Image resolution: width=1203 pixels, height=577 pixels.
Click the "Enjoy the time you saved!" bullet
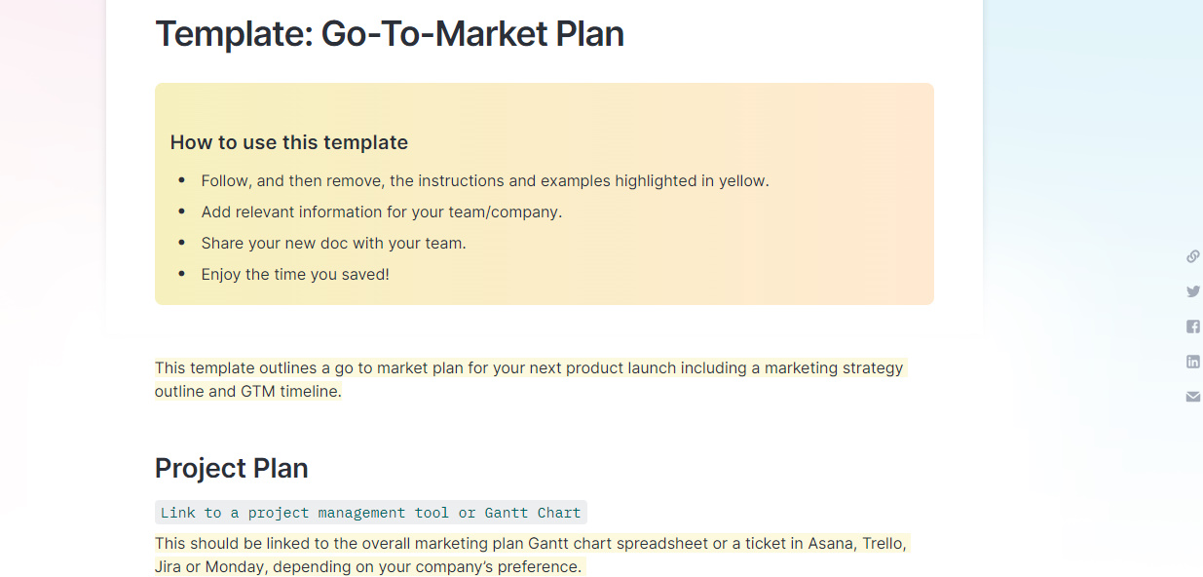(294, 275)
